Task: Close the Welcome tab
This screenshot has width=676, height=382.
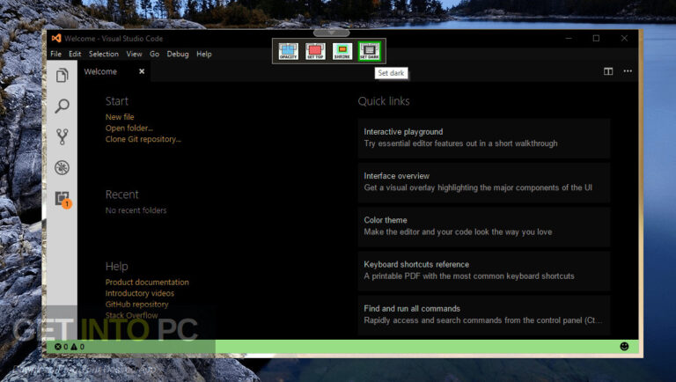Action: pyautogui.click(x=142, y=71)
